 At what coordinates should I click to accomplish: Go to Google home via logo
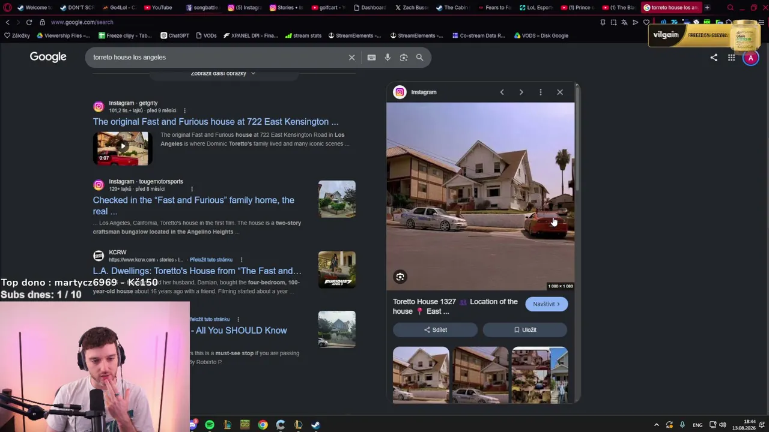point(48,57)
